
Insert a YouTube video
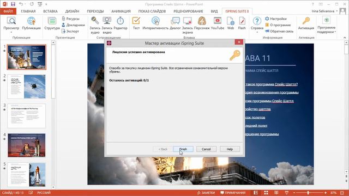[218, 23]
